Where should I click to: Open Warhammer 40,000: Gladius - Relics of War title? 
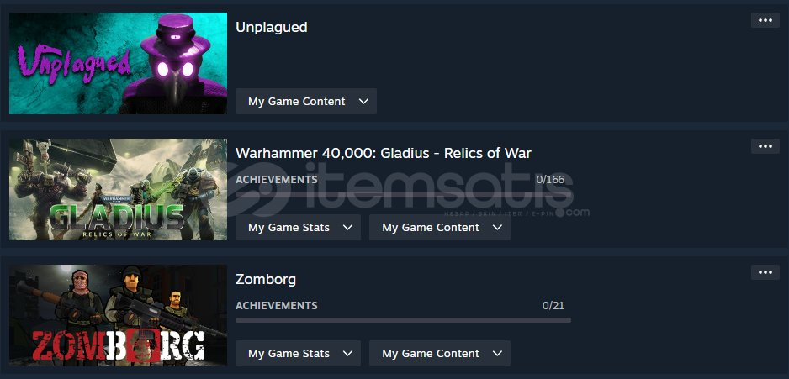click(384, 153)
